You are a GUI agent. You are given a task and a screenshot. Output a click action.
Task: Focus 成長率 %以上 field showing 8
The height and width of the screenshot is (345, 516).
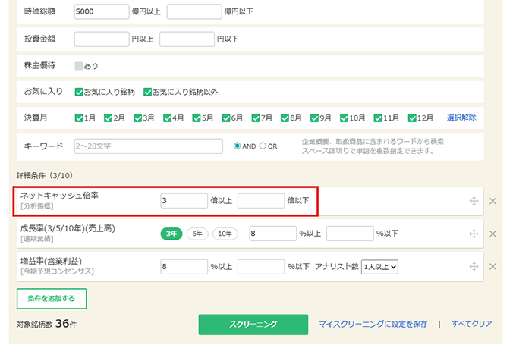point(273,234)
